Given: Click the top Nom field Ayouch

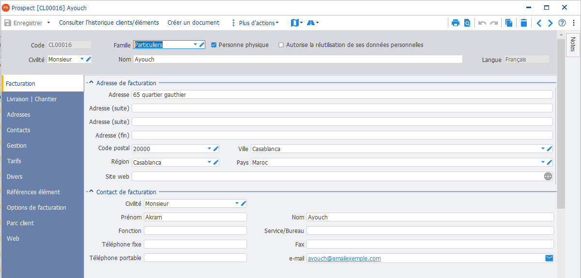Looking at the screenshot, I should pyautogui.click(x=298, y=59).
